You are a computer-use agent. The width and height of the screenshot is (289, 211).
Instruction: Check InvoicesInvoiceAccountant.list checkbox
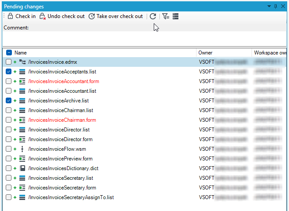point(8,91)
